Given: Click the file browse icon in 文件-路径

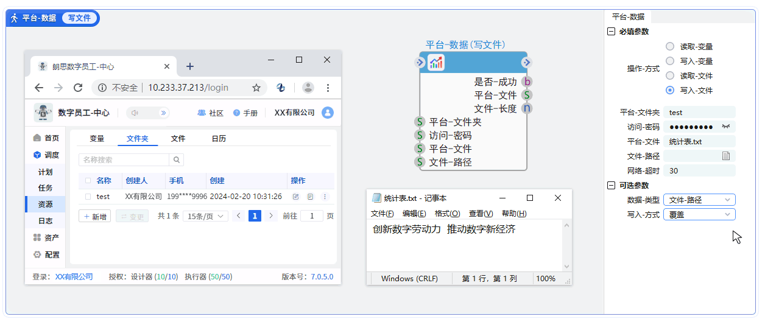Looking at the screenshot, I should pyautogui.click(x=725, y=156).
